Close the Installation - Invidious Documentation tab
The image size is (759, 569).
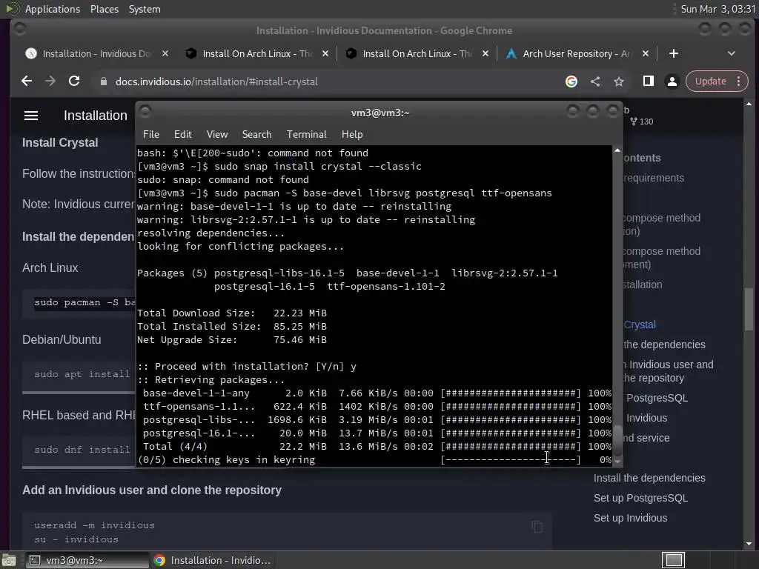pyautogui.click(x=165, y=53)
